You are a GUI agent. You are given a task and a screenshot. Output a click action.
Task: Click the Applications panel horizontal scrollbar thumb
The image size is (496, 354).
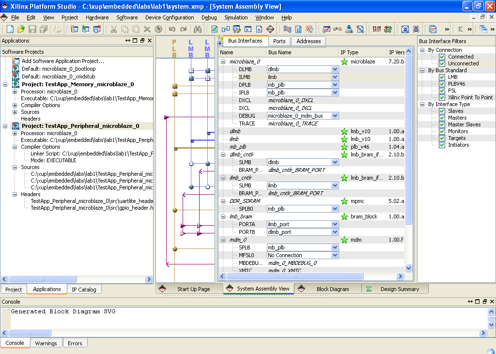(43, 279)
